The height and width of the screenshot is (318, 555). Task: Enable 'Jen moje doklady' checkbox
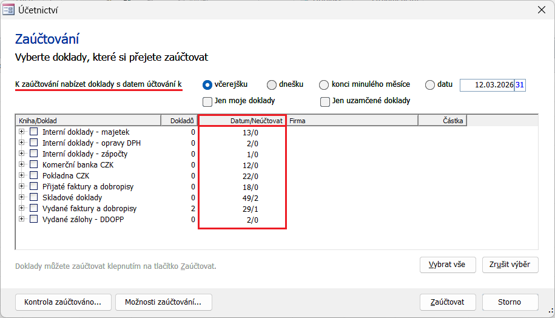point(207,101)
